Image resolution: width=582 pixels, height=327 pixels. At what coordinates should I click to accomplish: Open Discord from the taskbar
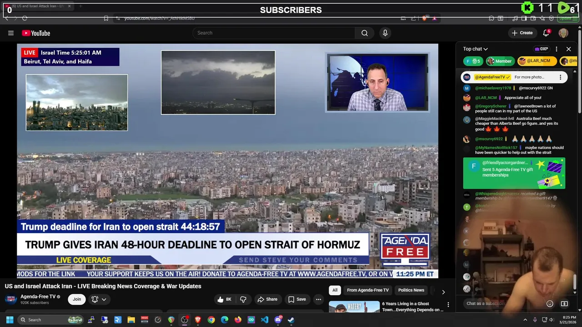point(278,320)
